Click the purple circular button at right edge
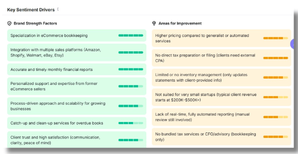 [x=294, y=44]
